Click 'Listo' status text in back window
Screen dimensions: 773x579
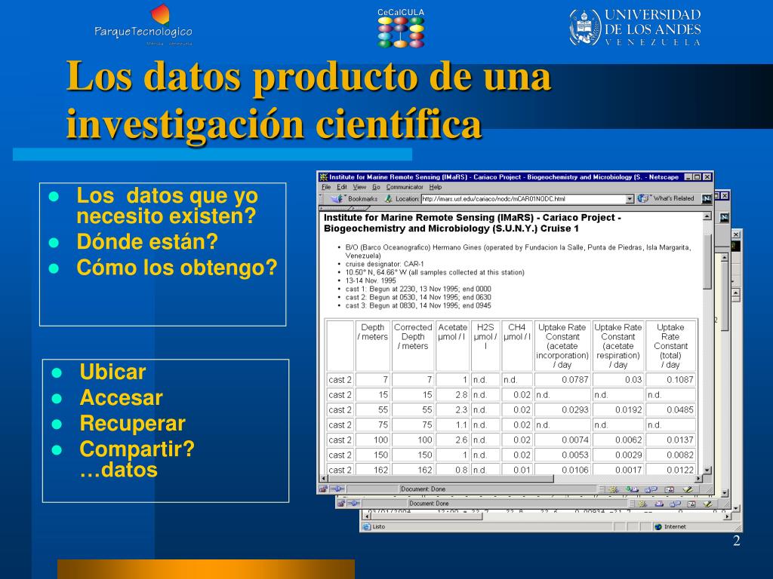pos(379,527)
